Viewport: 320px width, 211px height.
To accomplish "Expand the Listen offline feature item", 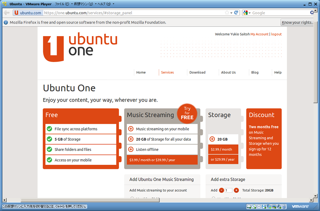I will [x=131, y=149].
